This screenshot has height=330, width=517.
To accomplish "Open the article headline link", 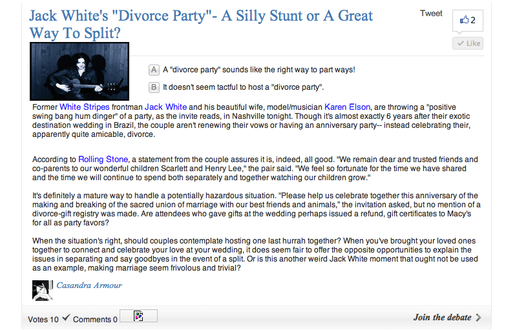I will [x=200, y=24].
